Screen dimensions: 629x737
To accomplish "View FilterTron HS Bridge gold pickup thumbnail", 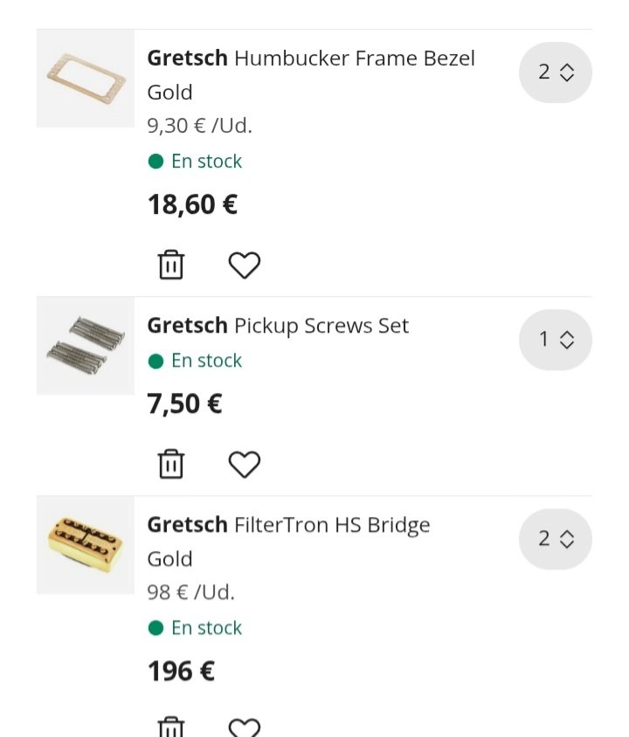I will tap(86, 545).
